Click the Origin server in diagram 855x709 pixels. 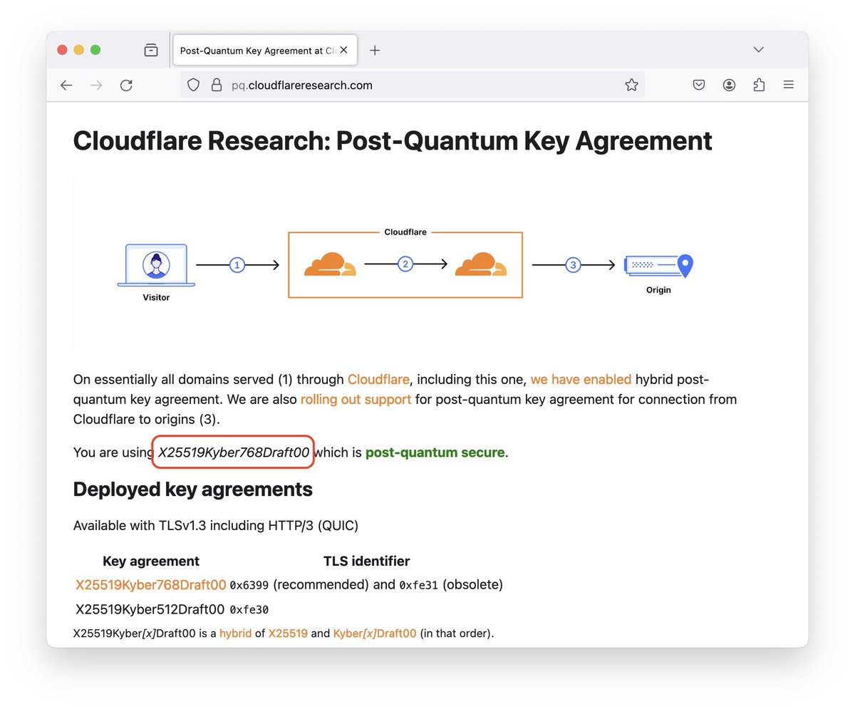658,266
